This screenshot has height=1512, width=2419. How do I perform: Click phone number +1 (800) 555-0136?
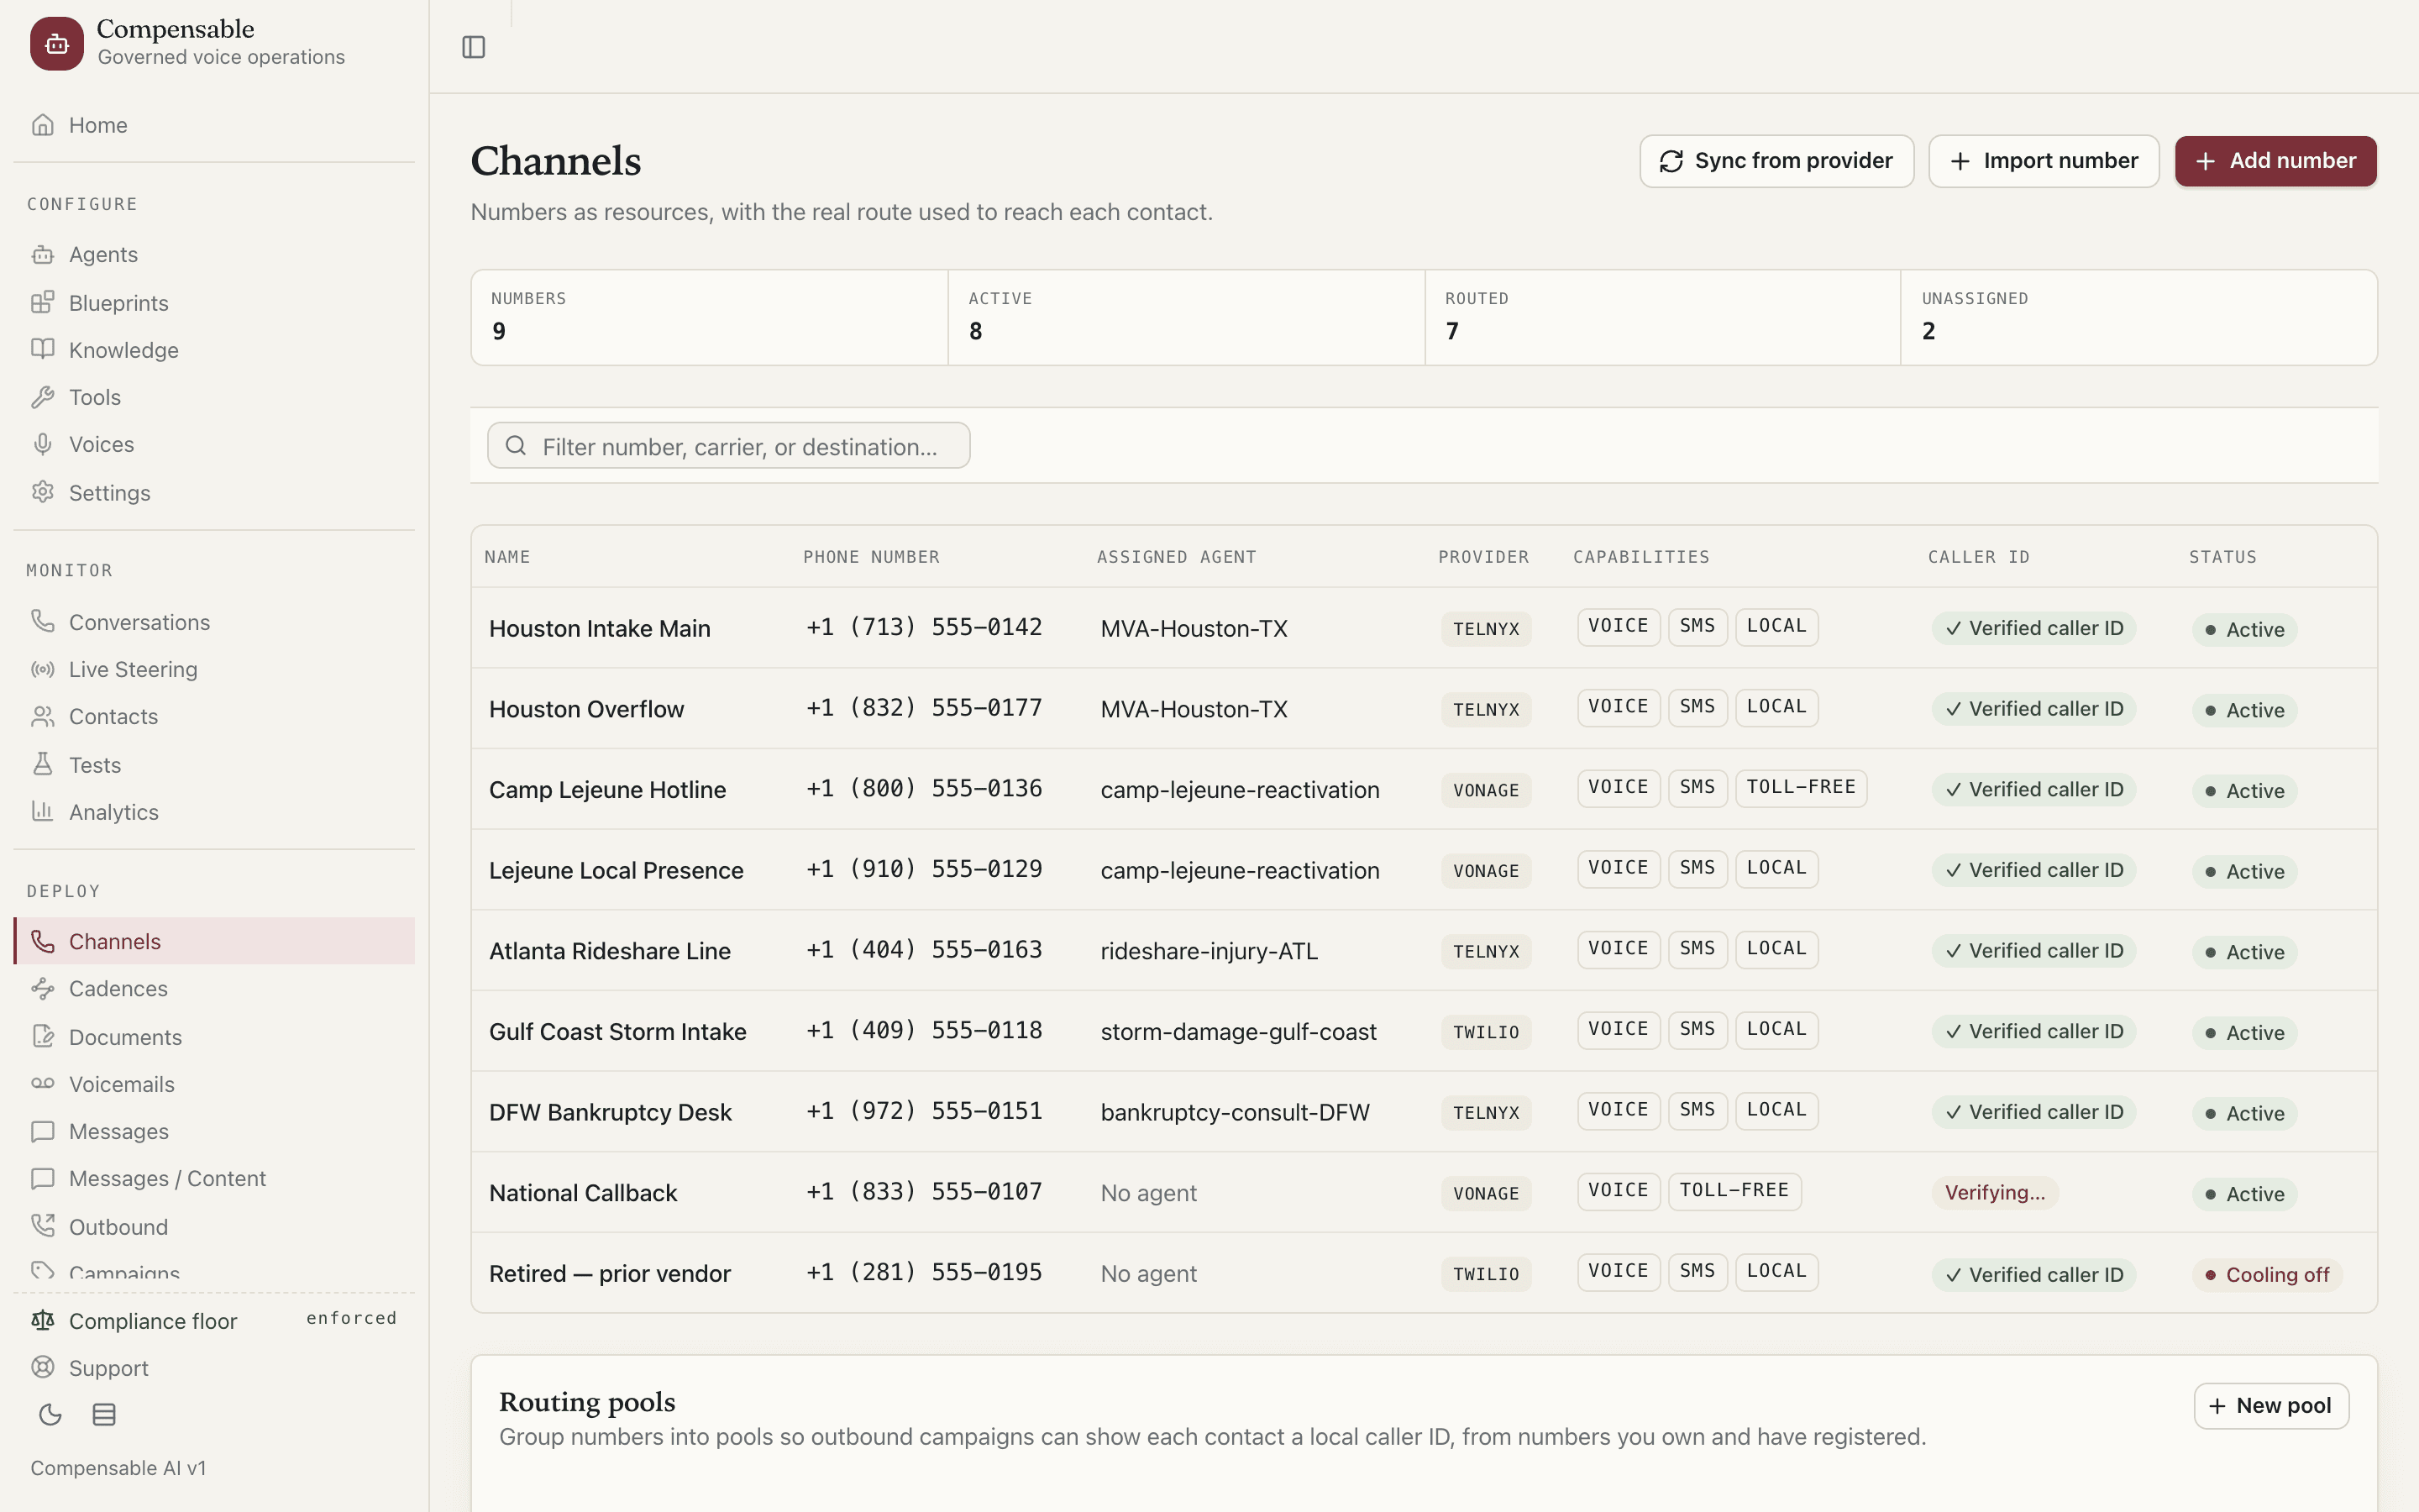pyautogui.click(x=925, y=789)
